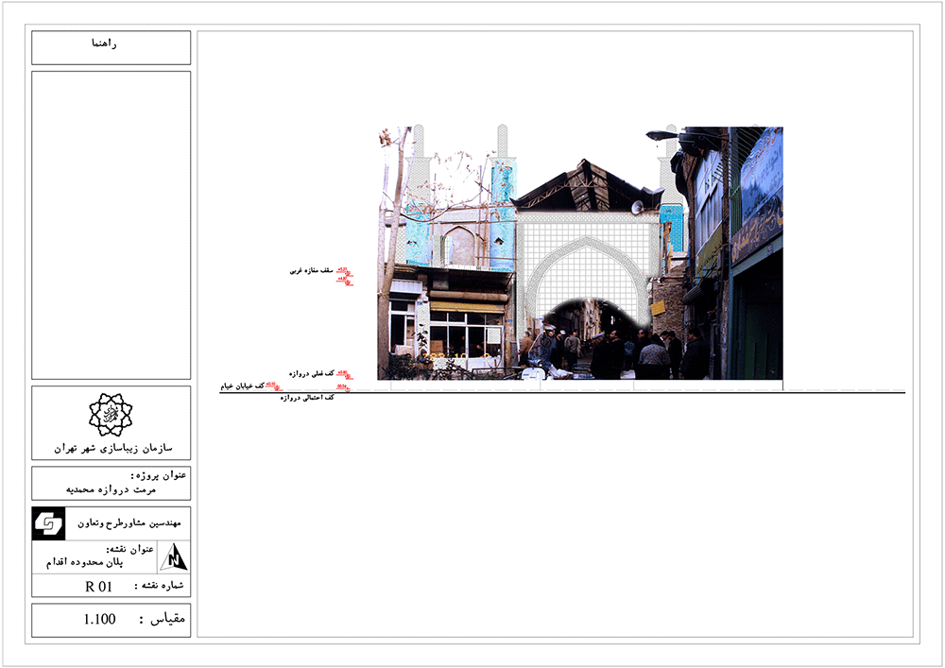Click the black consultant firm logo square

pos(48,523)
